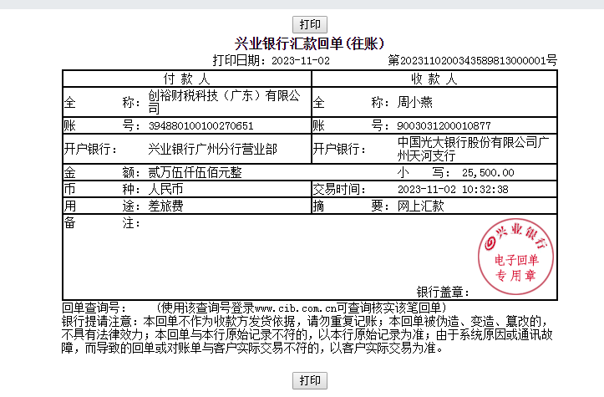Click purpose value 差旅费
This screenshot has width=604, height=397.
click(165, 206)
